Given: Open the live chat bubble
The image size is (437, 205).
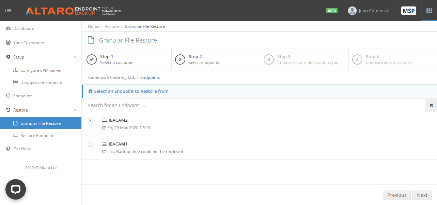Looking at the screenshot, I should 15,189.
